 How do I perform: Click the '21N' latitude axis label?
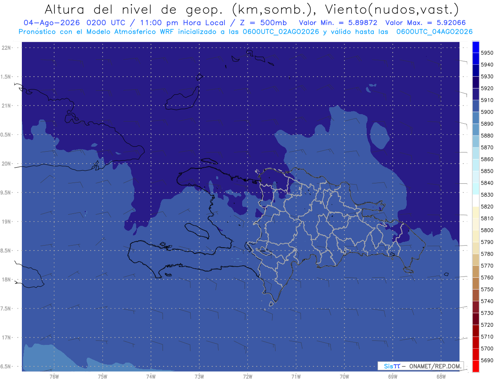tap(7, 105)
